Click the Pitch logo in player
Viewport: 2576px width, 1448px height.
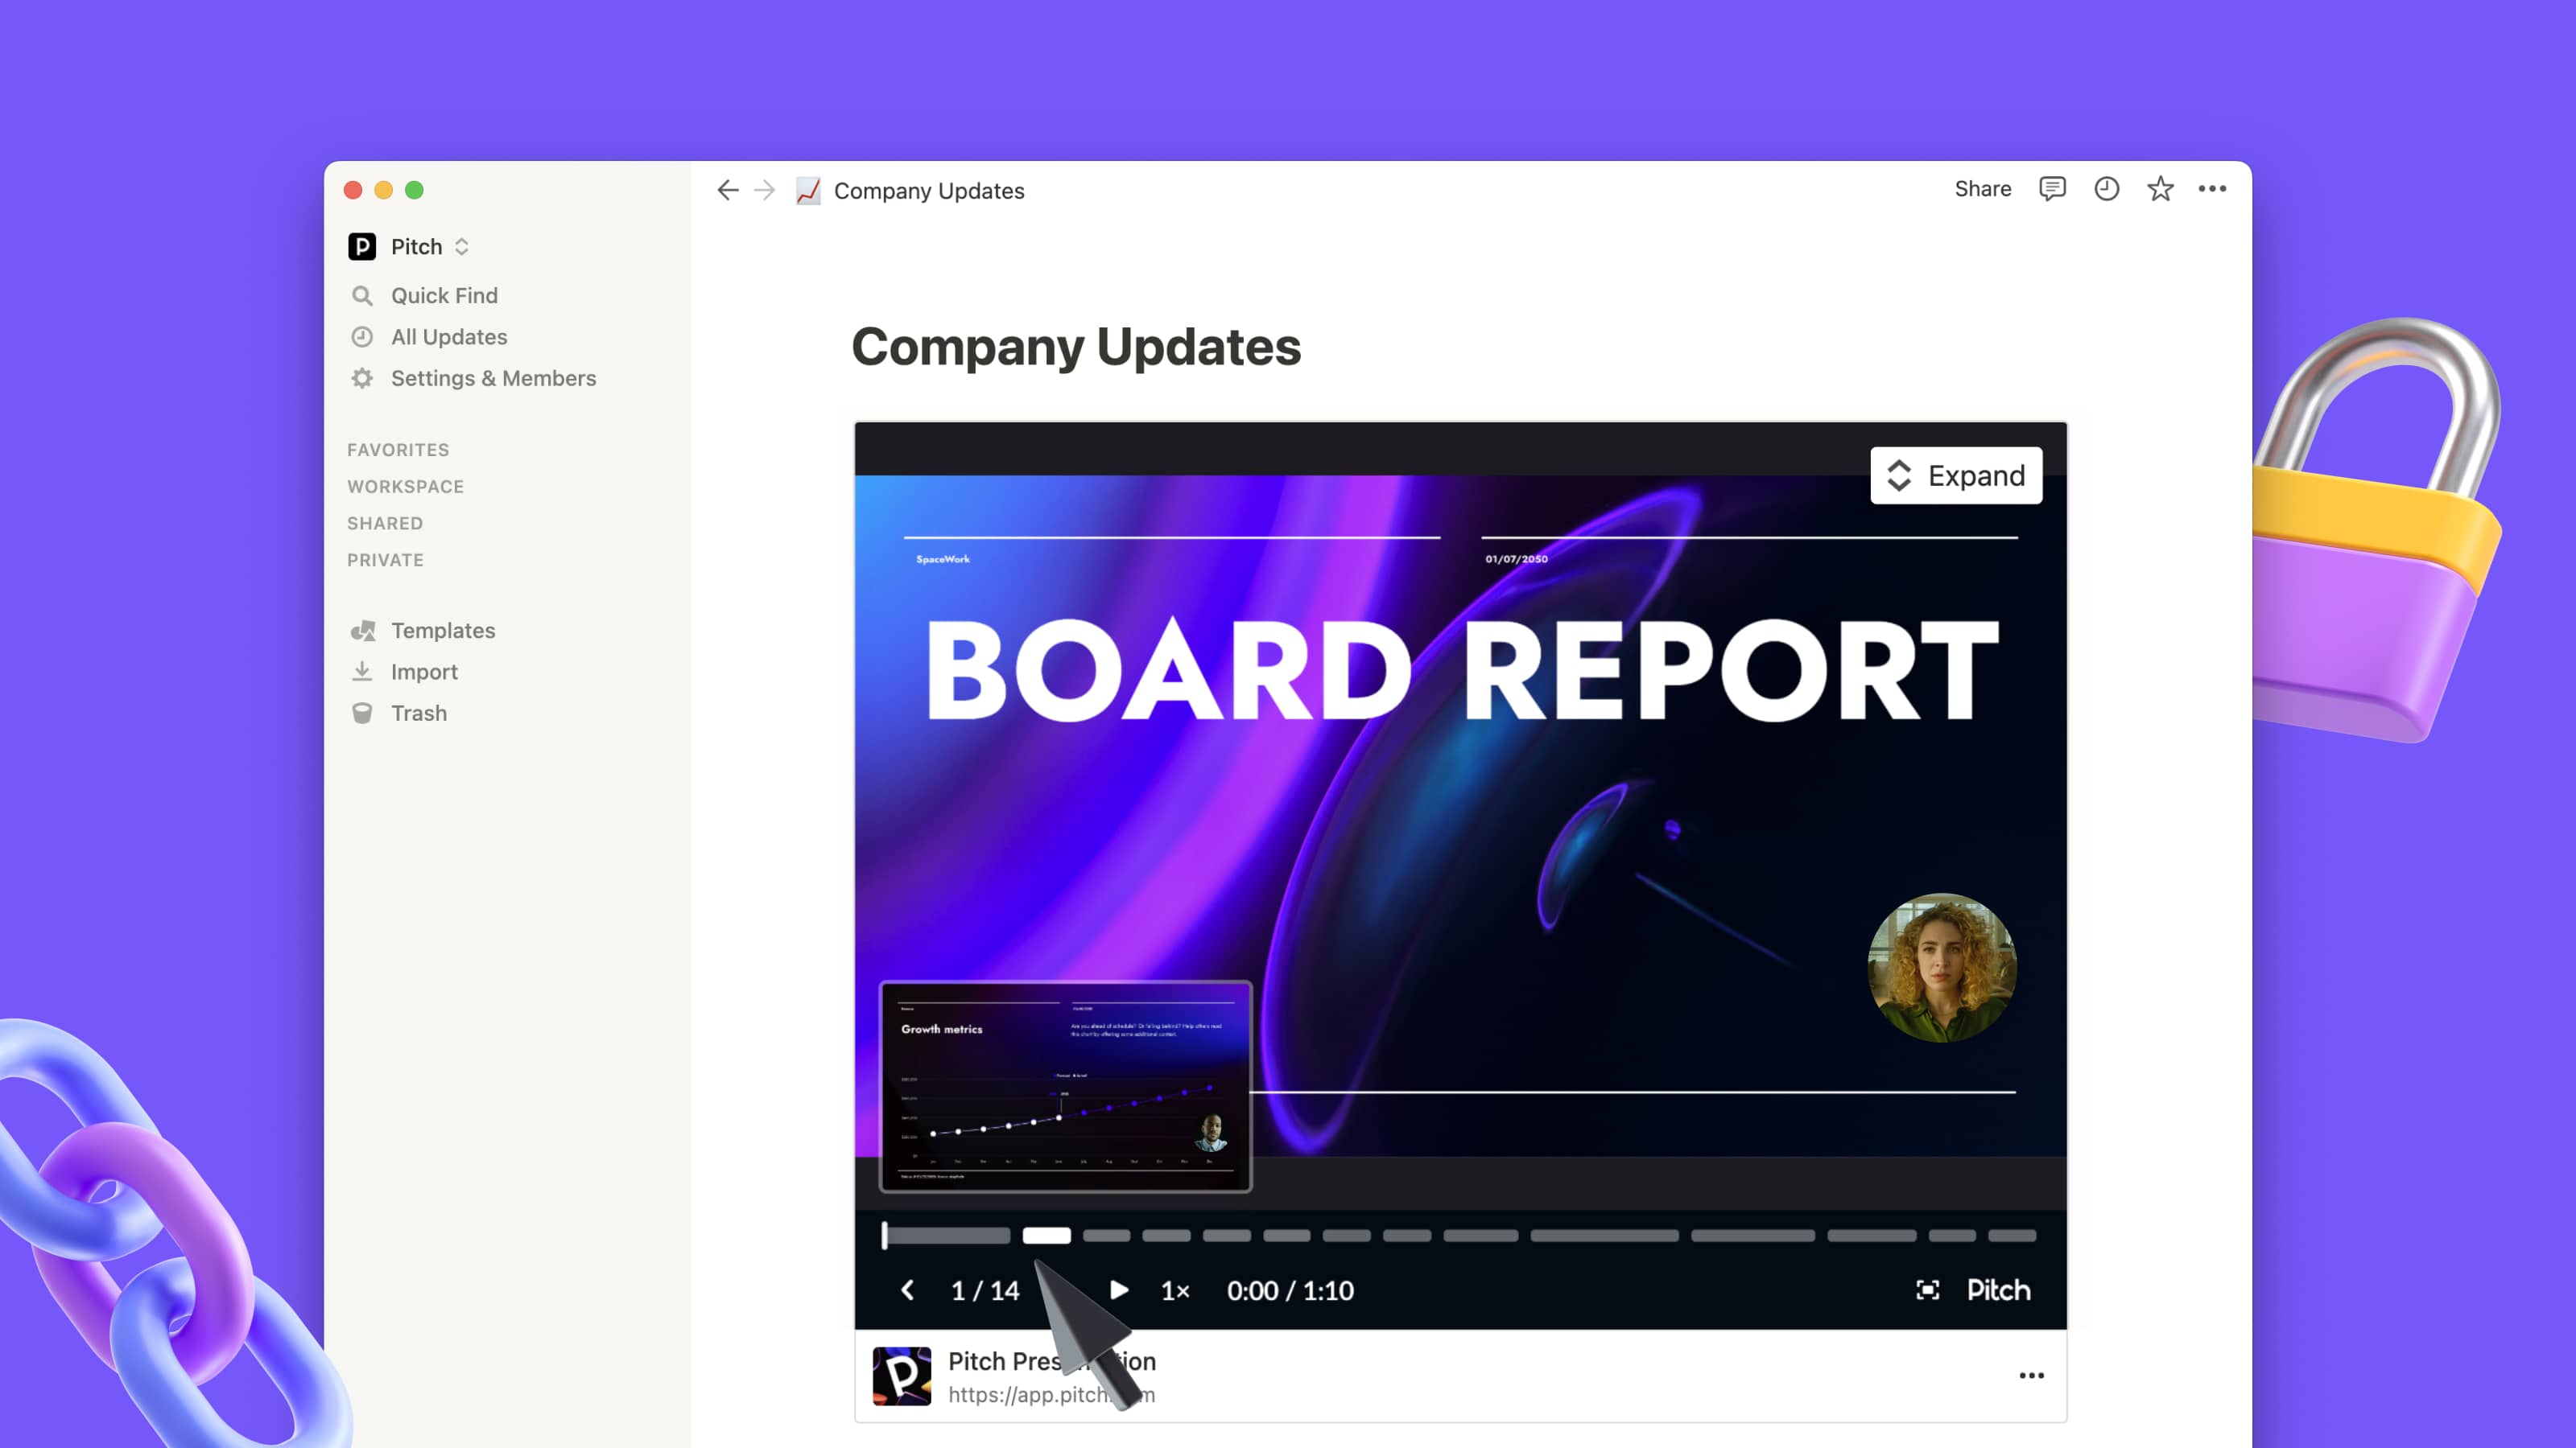coord(1998,1290)
